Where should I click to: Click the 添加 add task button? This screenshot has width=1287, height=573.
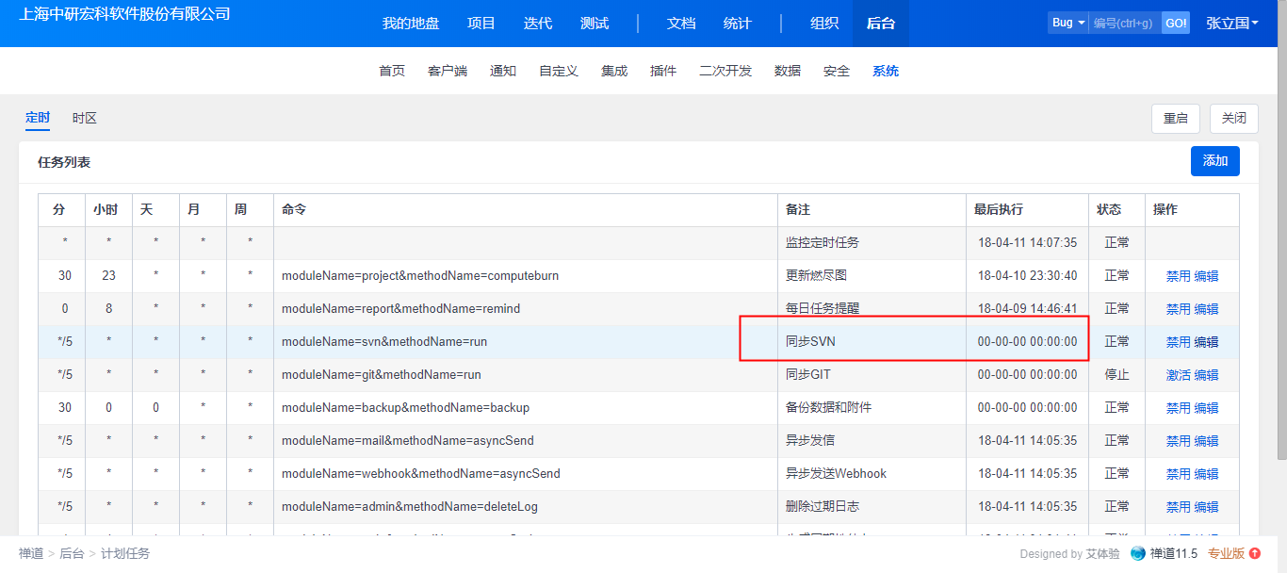pyautogui.click(x=1214, y=161)
